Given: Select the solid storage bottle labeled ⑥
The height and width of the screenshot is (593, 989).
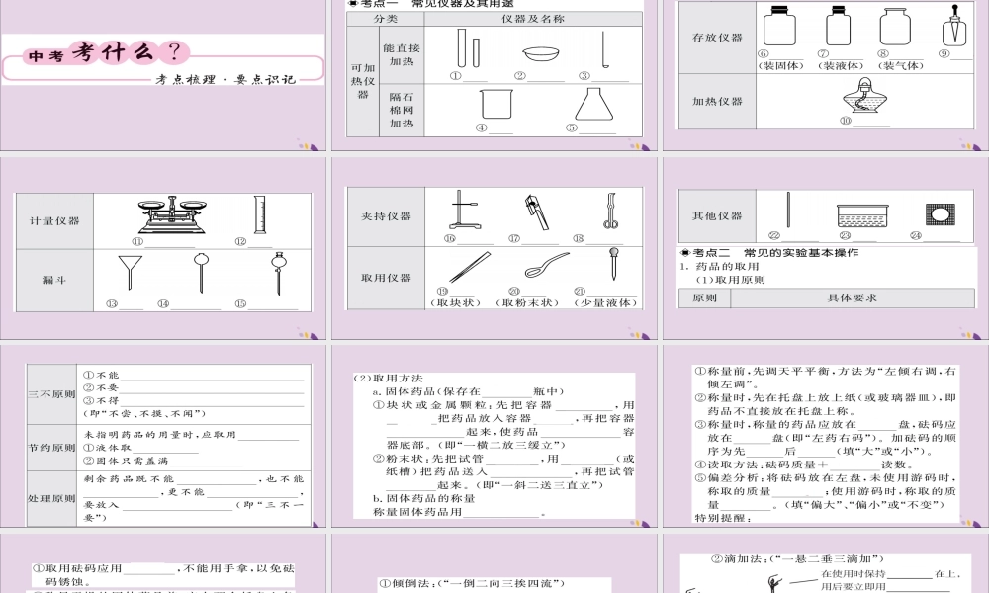Looking at the screenshot, I should click(x=779, y=26).
